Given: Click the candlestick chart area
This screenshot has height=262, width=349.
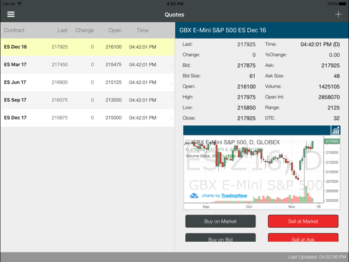Looking at the screenshot, I should tap(254, 170).
